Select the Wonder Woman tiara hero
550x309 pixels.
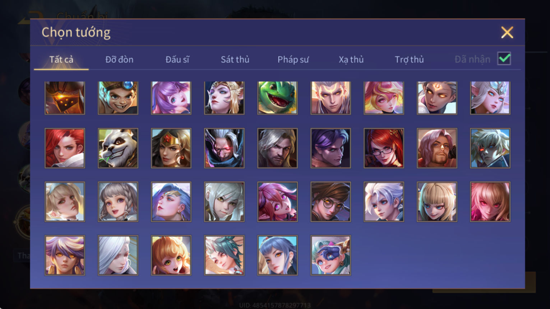click(171, 148)
